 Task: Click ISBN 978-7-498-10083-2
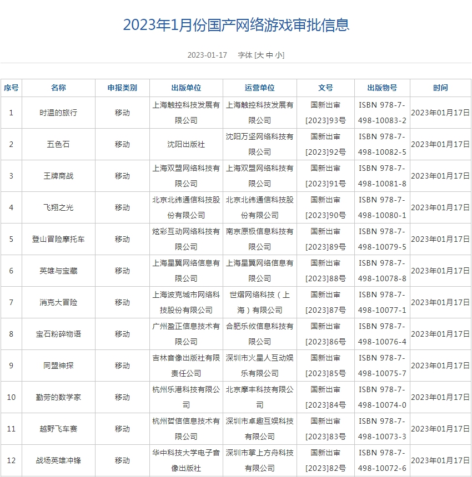pos(382,113)
